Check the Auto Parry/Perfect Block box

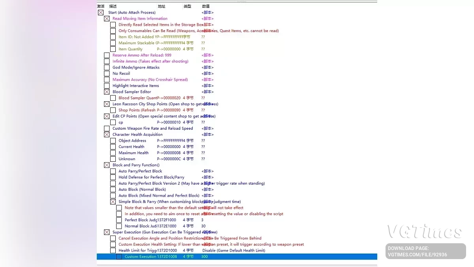click(113, 171)
